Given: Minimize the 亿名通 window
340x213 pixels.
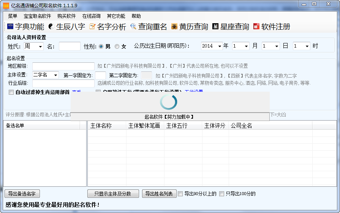Looking at the screenshot, I should (304, 4).
